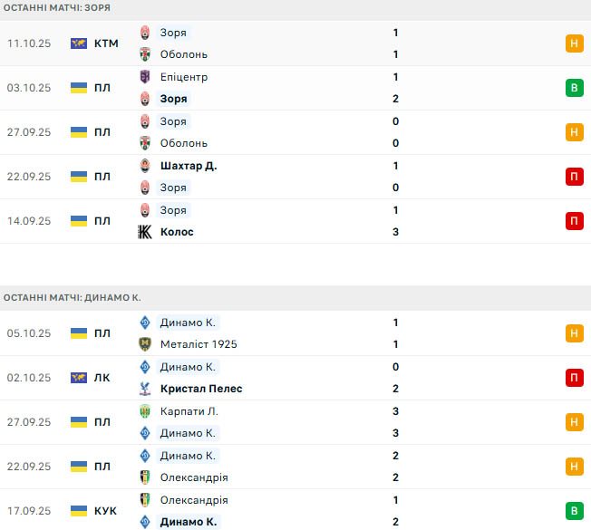Screen dimensions: 591x530
Task: Click the Шахтар Д. team logo
Action: point(145,166)
